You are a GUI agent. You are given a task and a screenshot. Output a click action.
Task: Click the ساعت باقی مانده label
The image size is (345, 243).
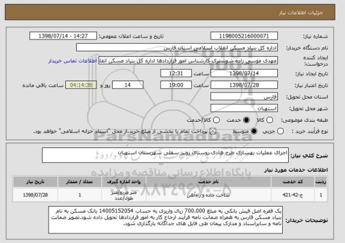43,85
